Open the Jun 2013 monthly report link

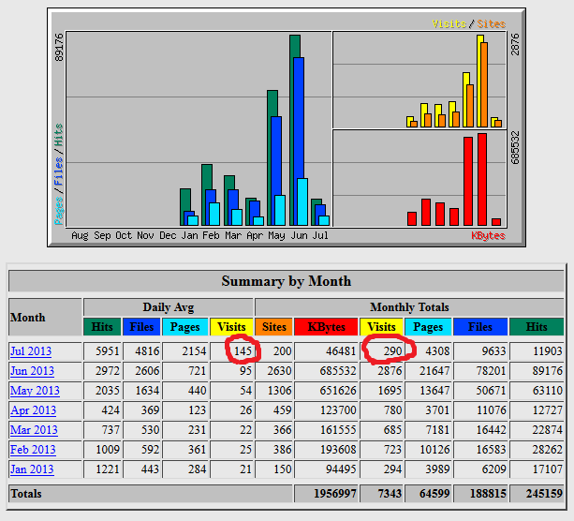click(x=32, y=371)
